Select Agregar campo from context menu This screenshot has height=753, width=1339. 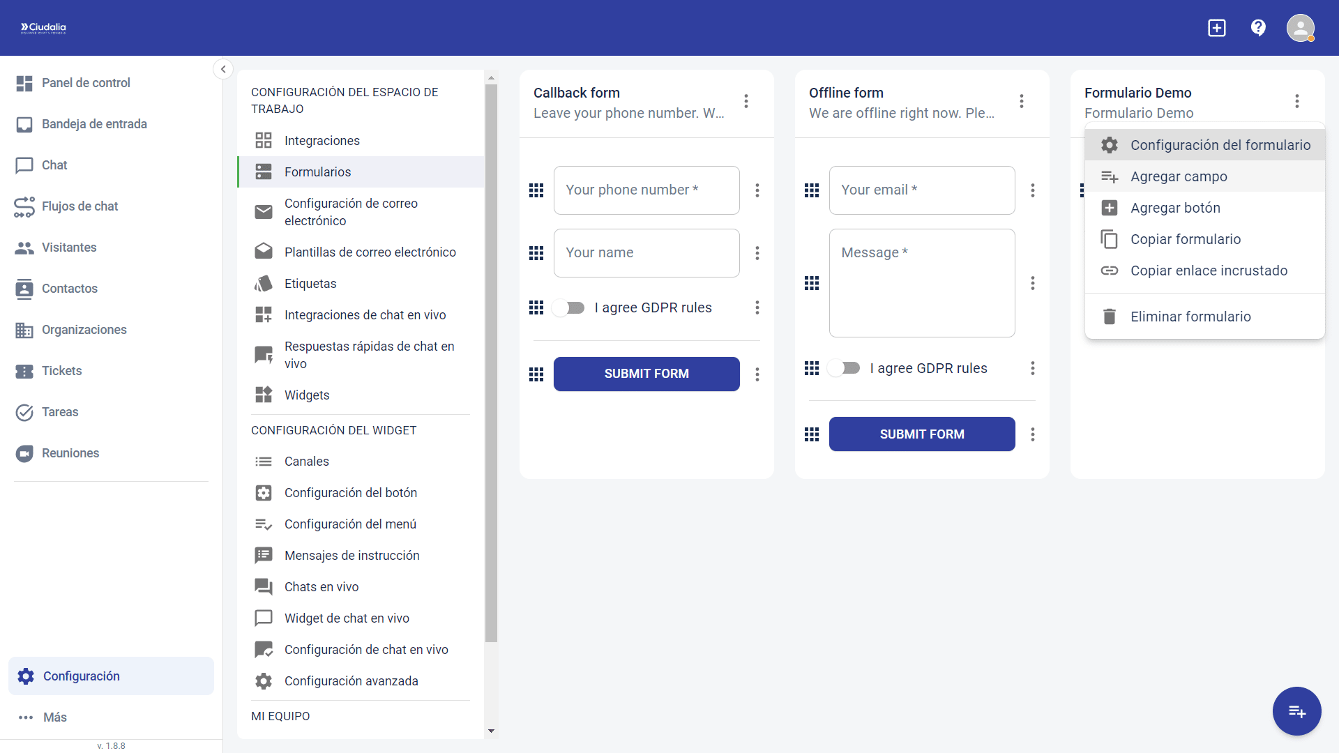(1179, 176)
